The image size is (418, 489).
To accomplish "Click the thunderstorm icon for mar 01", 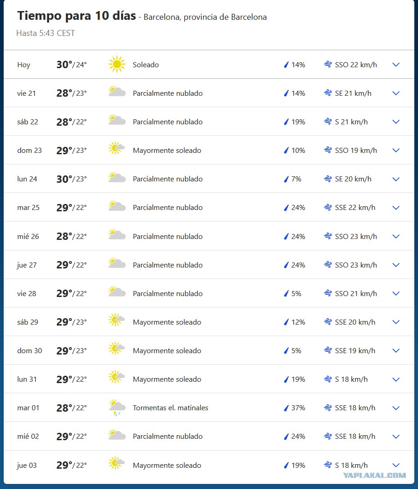I will [x=117, y=407].
